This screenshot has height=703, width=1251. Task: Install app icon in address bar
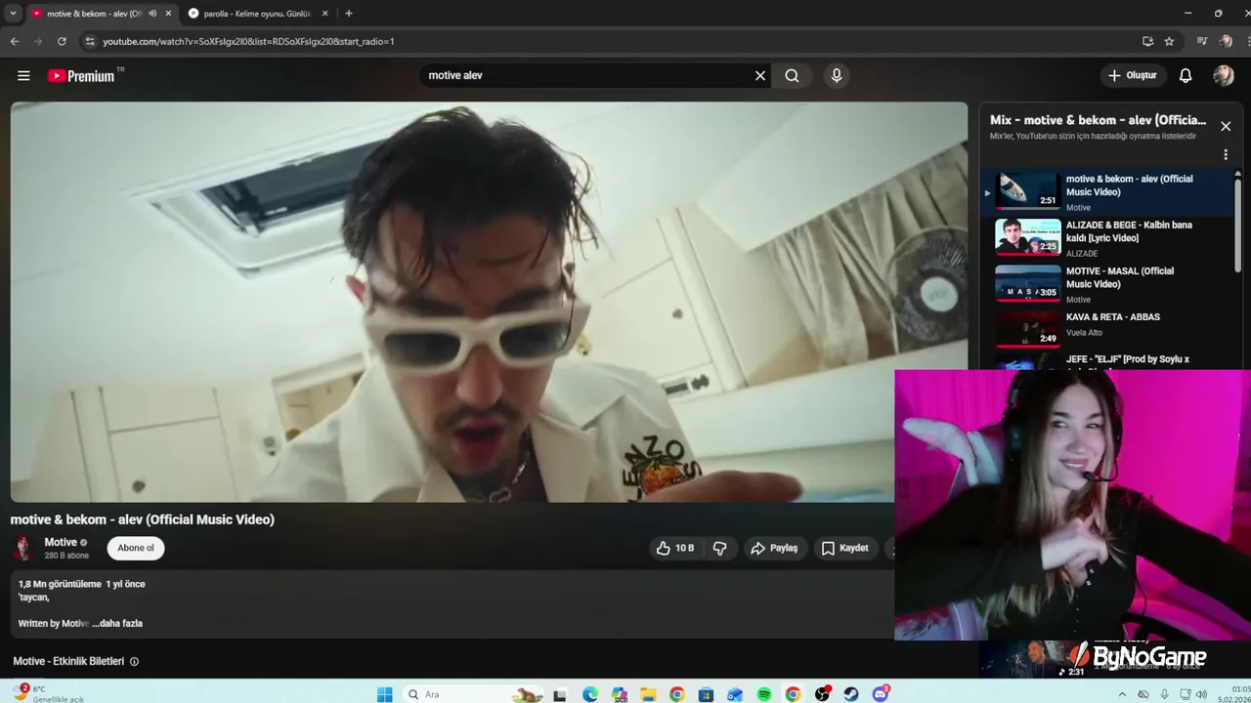pyautogui.click(x=1147, y=41)
